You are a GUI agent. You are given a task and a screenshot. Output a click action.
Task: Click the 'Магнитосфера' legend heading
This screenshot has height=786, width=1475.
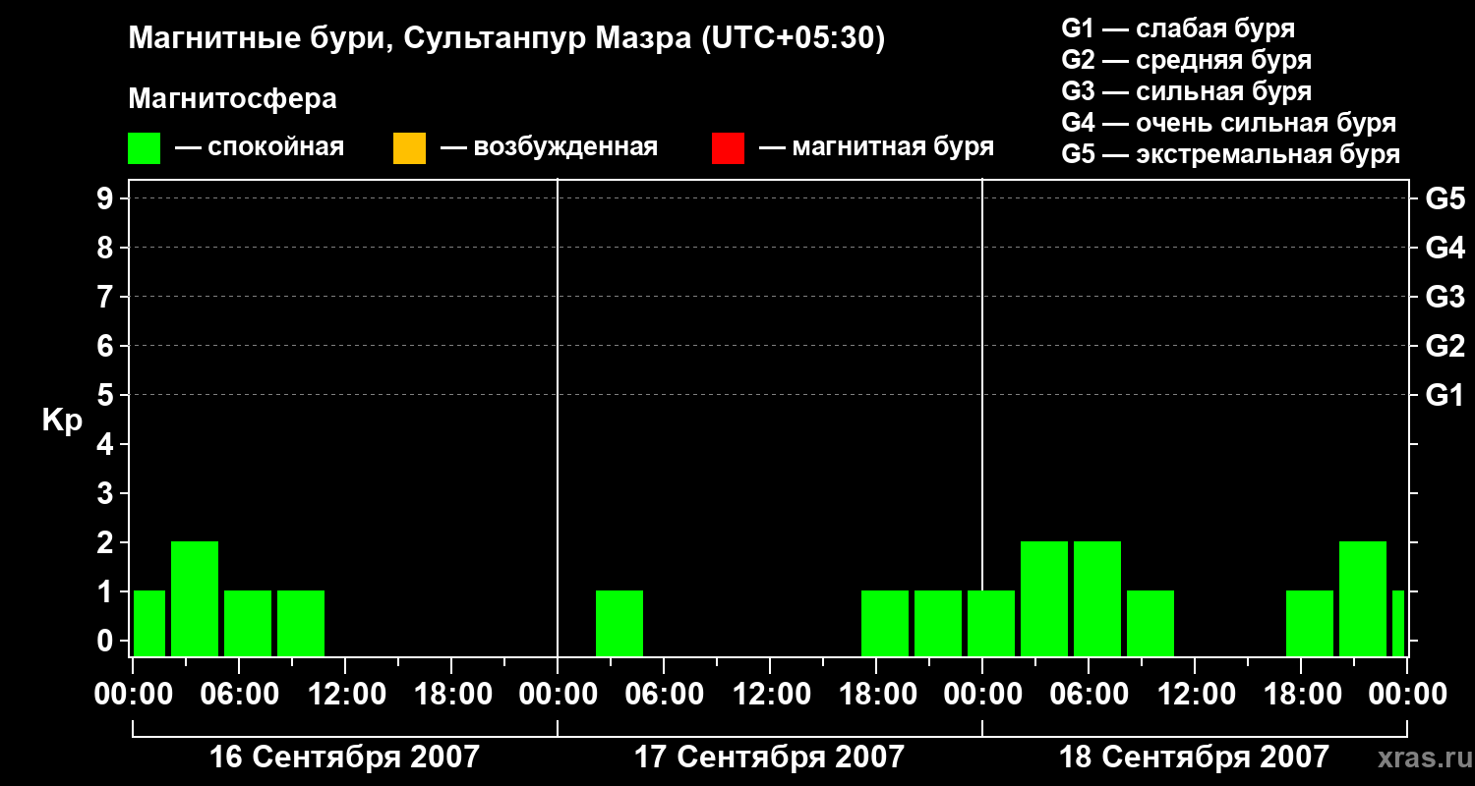[x=233, y=99]
